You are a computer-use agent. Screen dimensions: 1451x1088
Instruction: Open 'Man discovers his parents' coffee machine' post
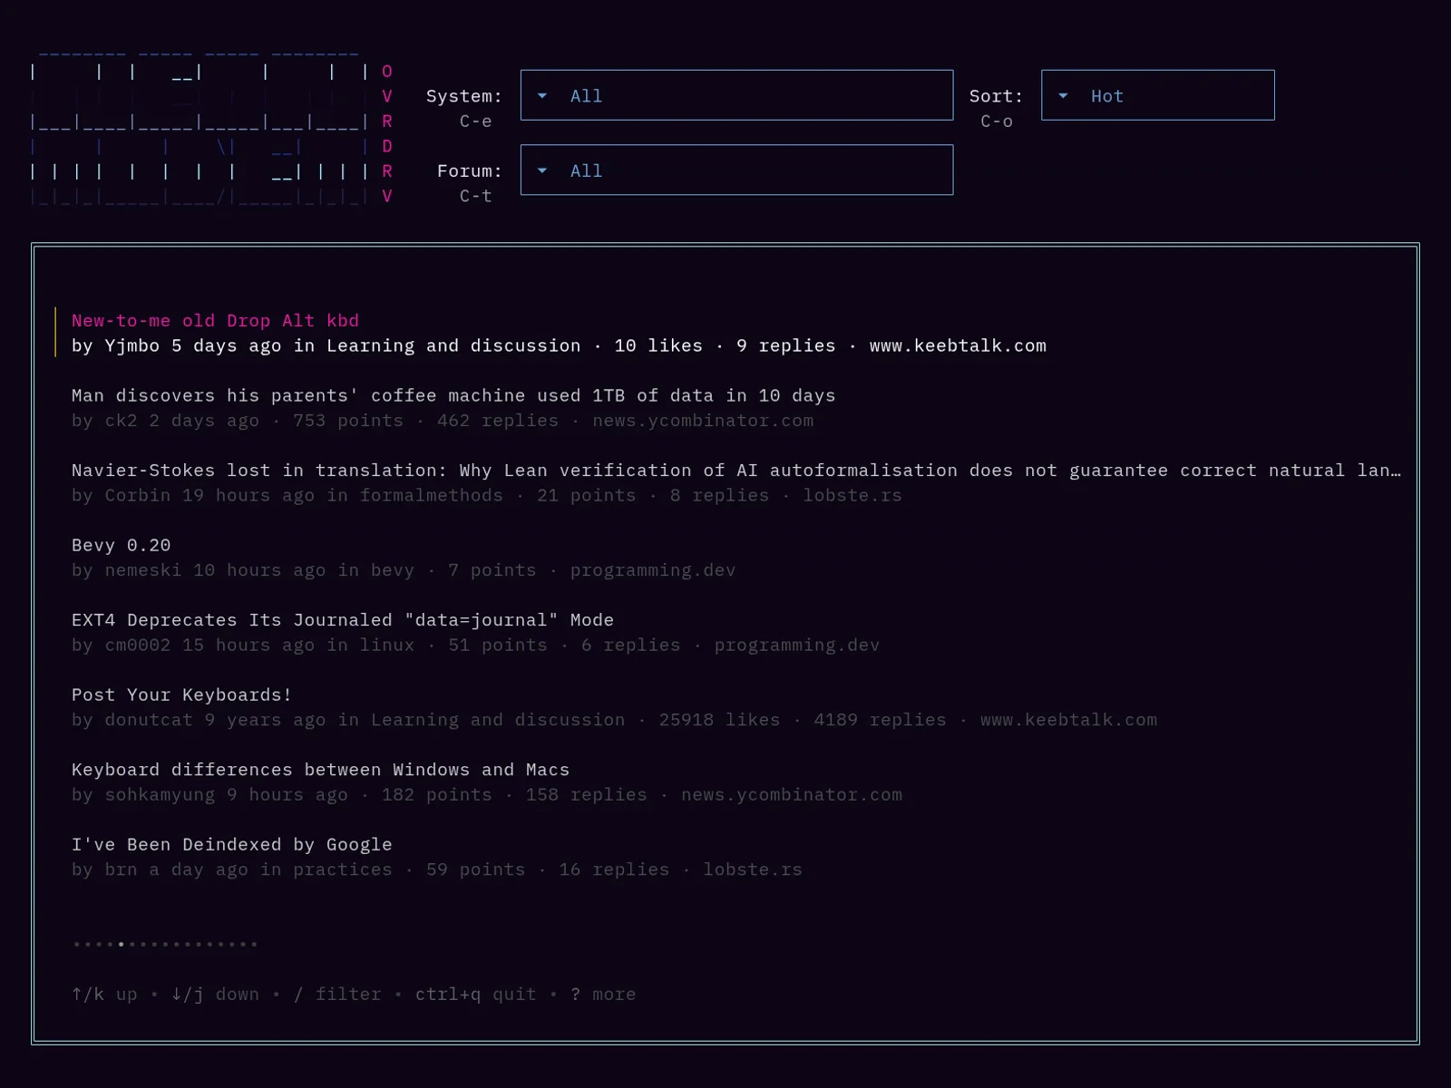pos(453,395)
